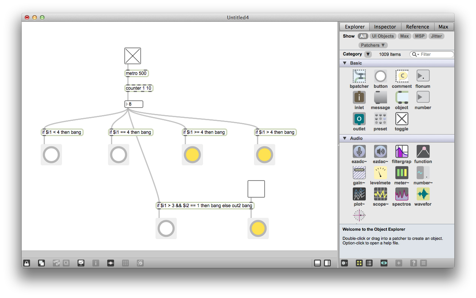The image size is (476, 298).
Task: Click the button below 'if $i1 == 4'
Action: [x=119, y=155]
